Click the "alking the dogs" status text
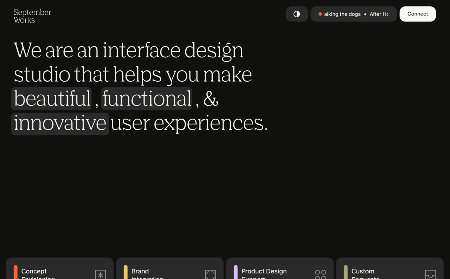The image size is (450, 279). (x=342, y=14)
